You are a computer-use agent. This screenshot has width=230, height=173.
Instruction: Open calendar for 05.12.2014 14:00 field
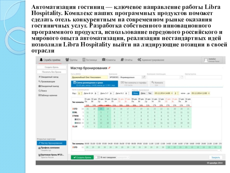(172, 93)
